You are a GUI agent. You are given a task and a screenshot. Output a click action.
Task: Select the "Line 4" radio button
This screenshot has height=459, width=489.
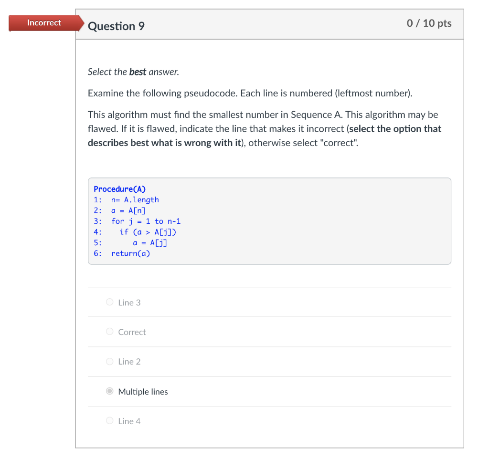coord(109,421)
